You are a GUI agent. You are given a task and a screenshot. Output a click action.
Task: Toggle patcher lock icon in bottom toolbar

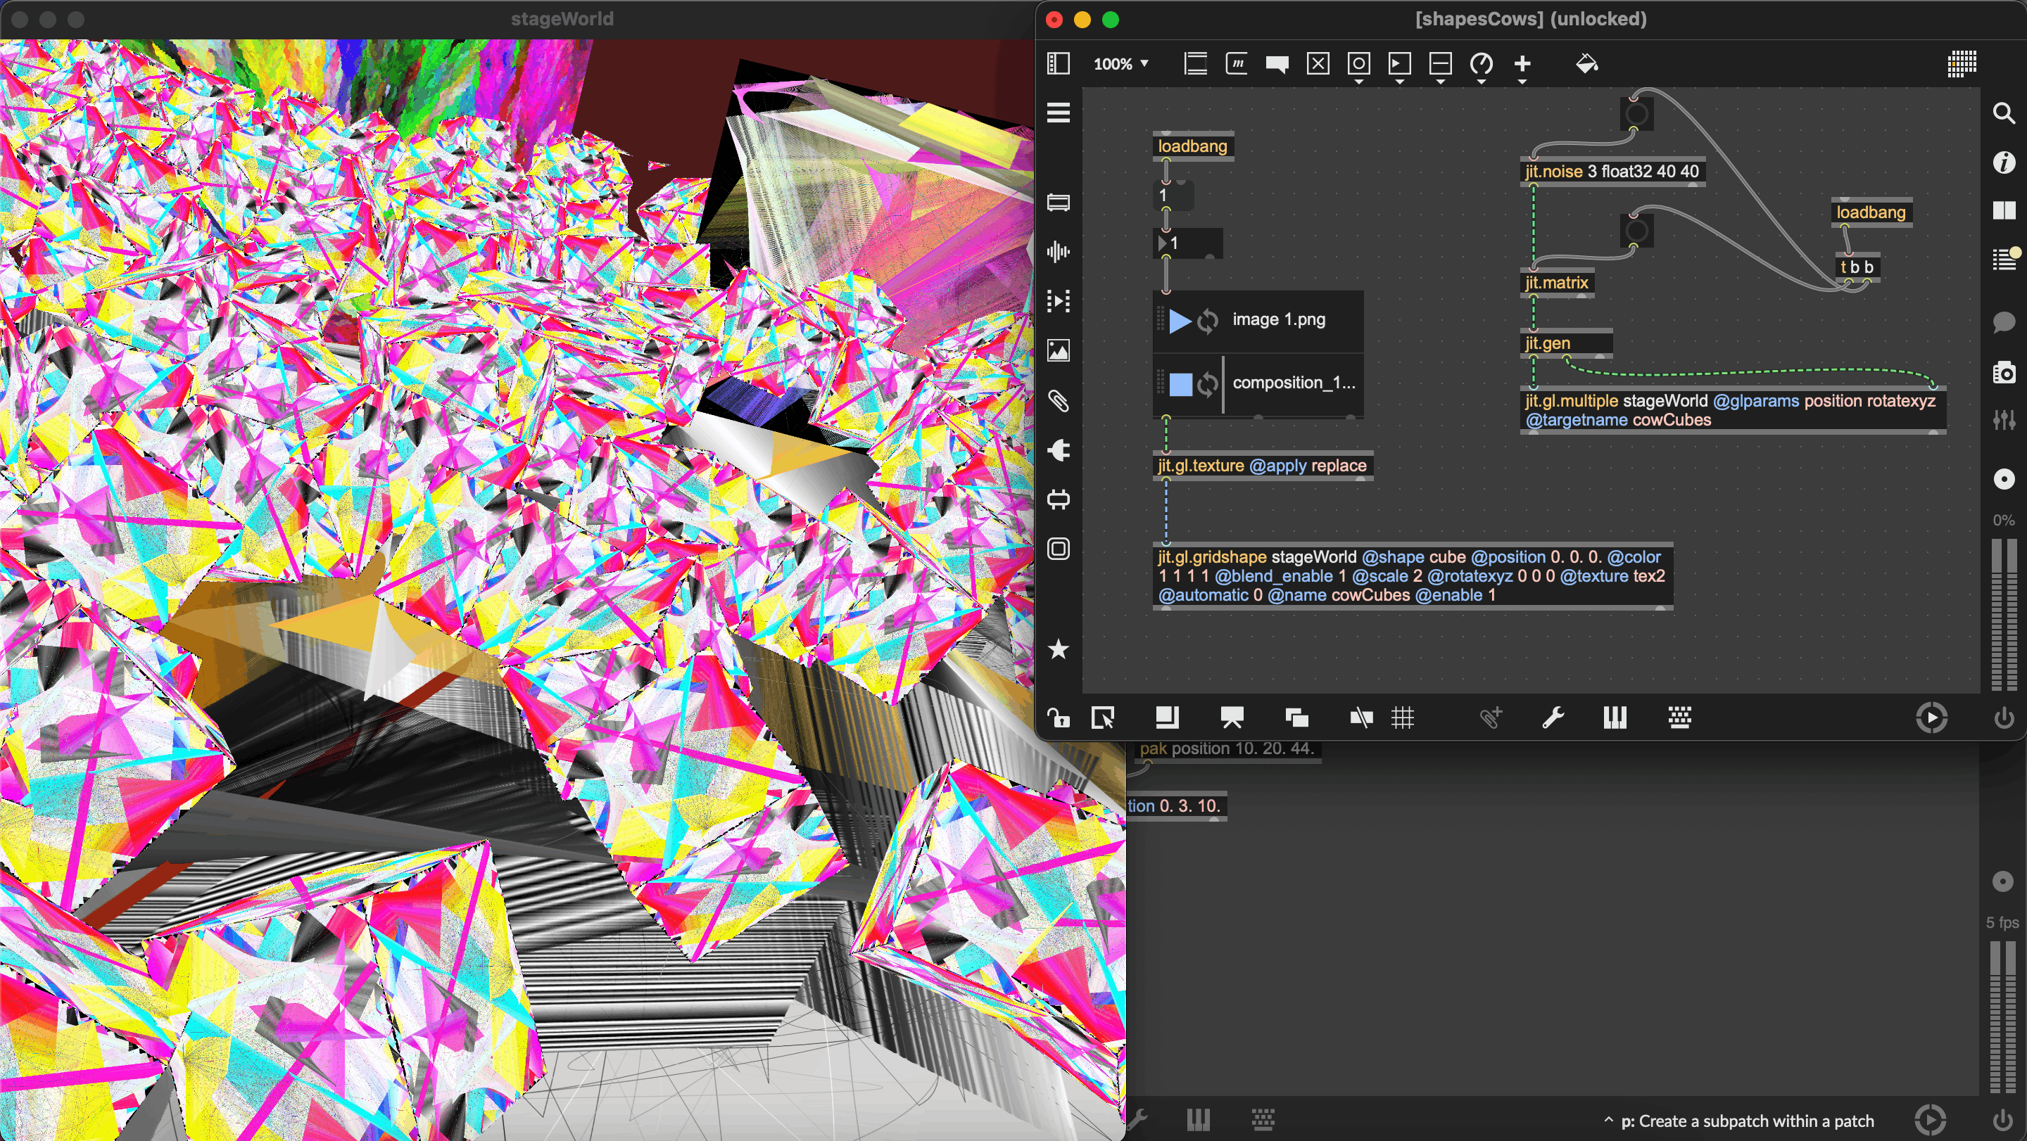(x=1059, y=717)
